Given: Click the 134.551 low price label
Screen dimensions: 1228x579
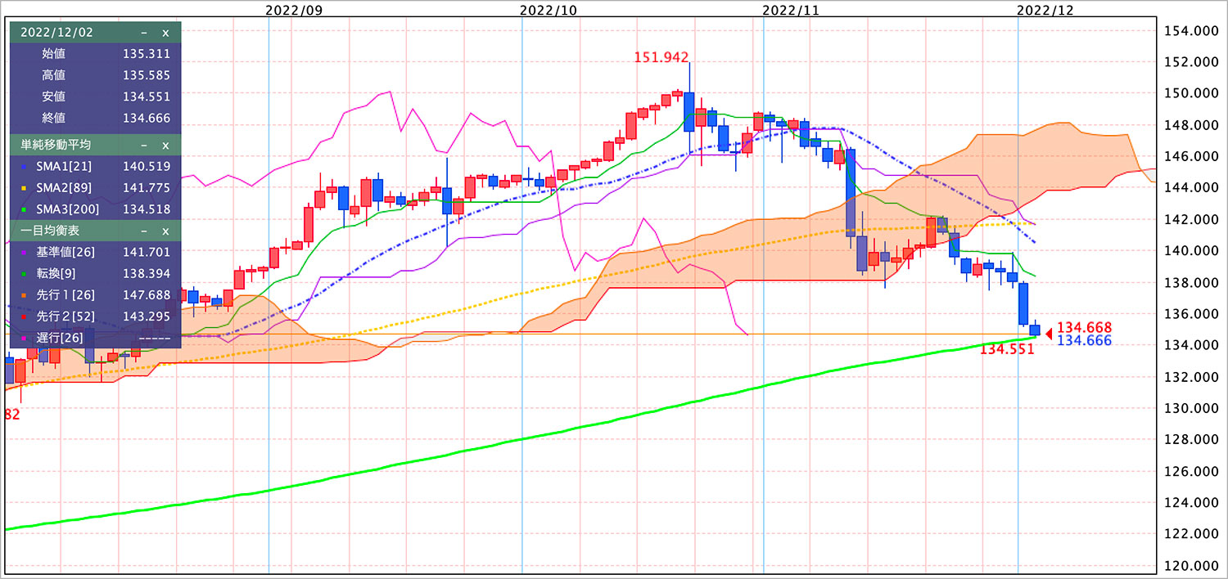Looking at the screenshot, I should point(1007,349).
